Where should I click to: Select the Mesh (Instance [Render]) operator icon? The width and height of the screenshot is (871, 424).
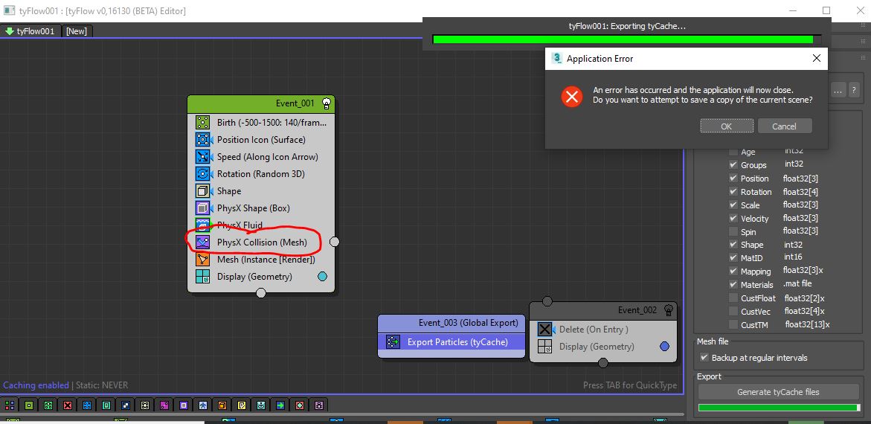point(202,260)
